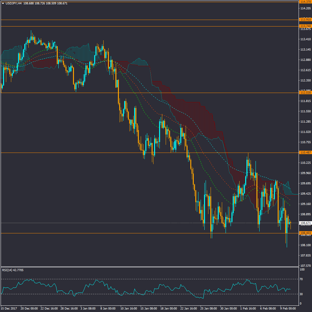Click the 15 Dec 2017 date label

[x=9, y=308]
